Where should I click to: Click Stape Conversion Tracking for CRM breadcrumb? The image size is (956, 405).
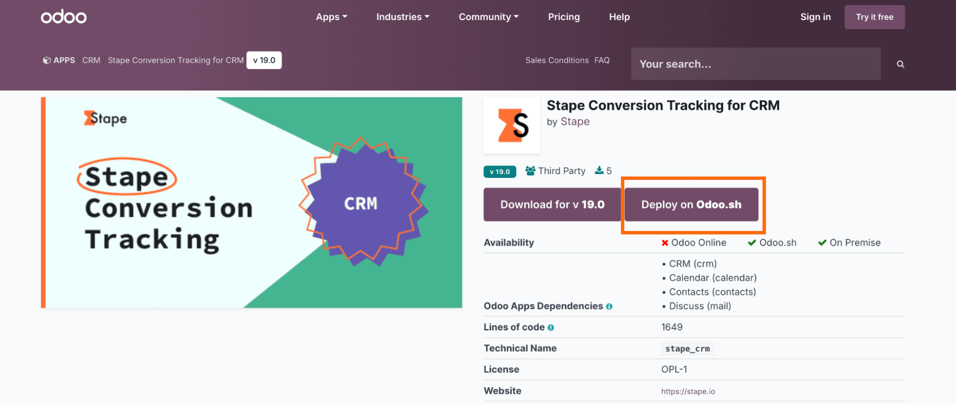[176, 60]
